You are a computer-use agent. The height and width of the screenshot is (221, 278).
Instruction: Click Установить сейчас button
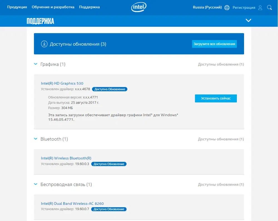[x=216, y=98]
